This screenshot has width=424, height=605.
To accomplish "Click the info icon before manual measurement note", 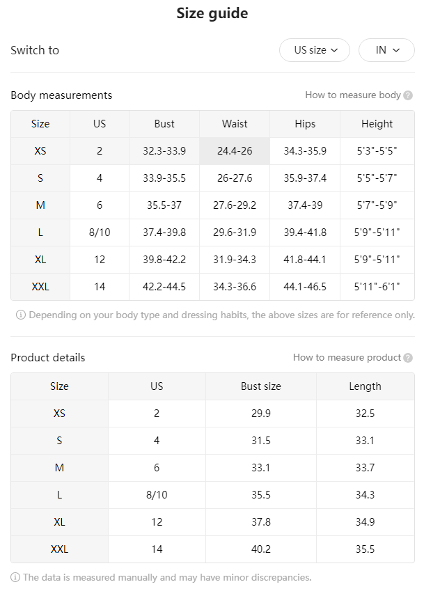I will click(x=15, y=577).
